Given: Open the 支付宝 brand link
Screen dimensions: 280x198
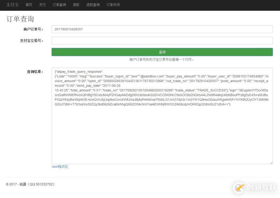Looking at the screenshot, I should pos(13,5).
